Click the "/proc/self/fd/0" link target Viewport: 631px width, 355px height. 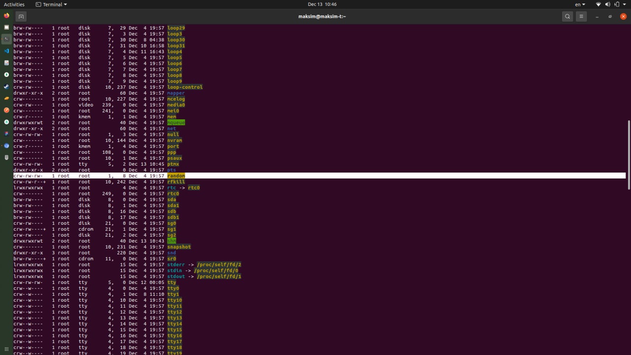pos(216,271)
